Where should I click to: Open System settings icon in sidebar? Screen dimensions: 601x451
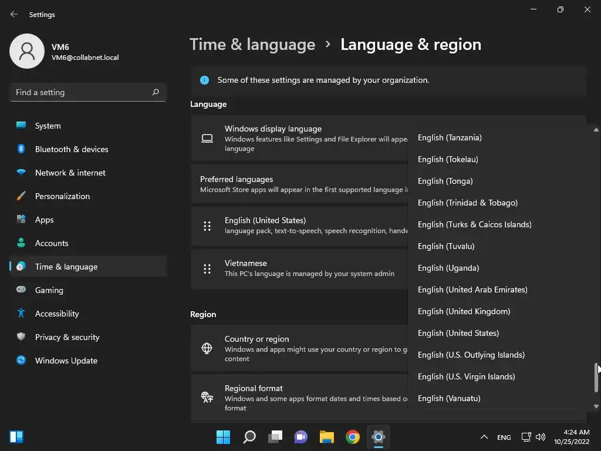(21, 126)
